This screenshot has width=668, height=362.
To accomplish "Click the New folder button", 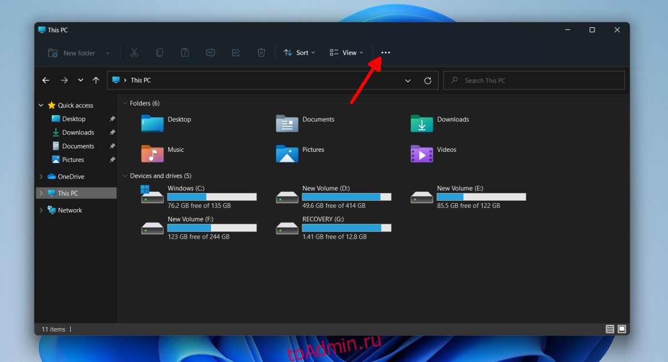I will click(72, 53).
